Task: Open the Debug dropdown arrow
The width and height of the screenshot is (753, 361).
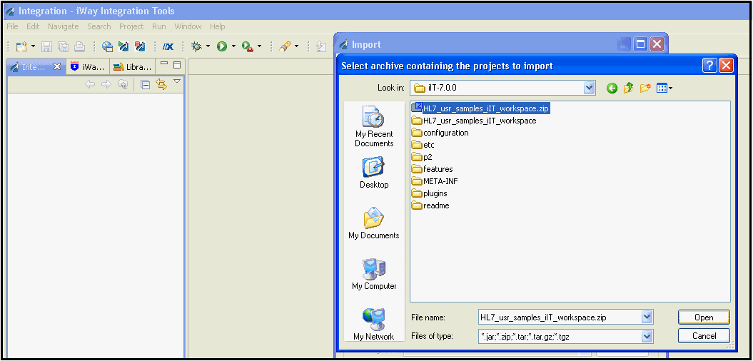Action: pos(208,46)
